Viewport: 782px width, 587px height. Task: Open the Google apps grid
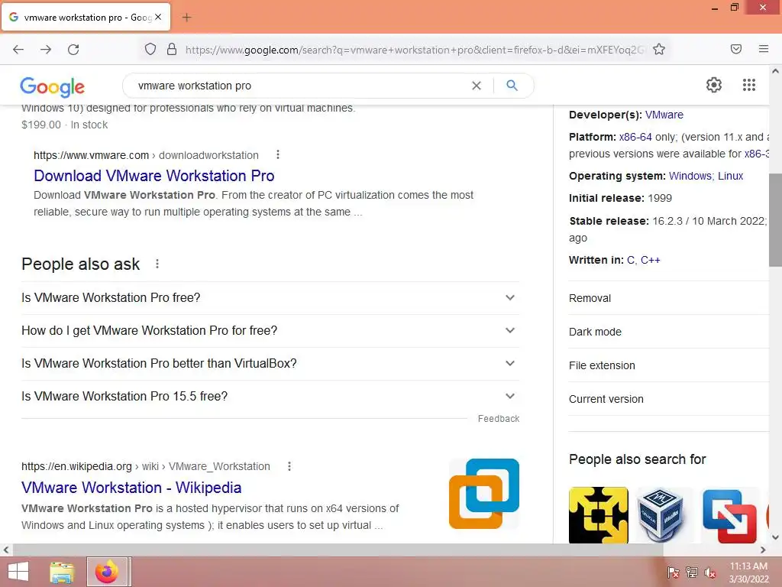(749, 85)
